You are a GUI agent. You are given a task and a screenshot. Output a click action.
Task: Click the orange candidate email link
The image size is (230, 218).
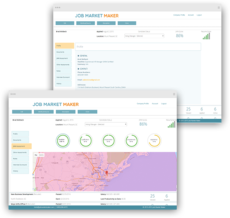91,80
